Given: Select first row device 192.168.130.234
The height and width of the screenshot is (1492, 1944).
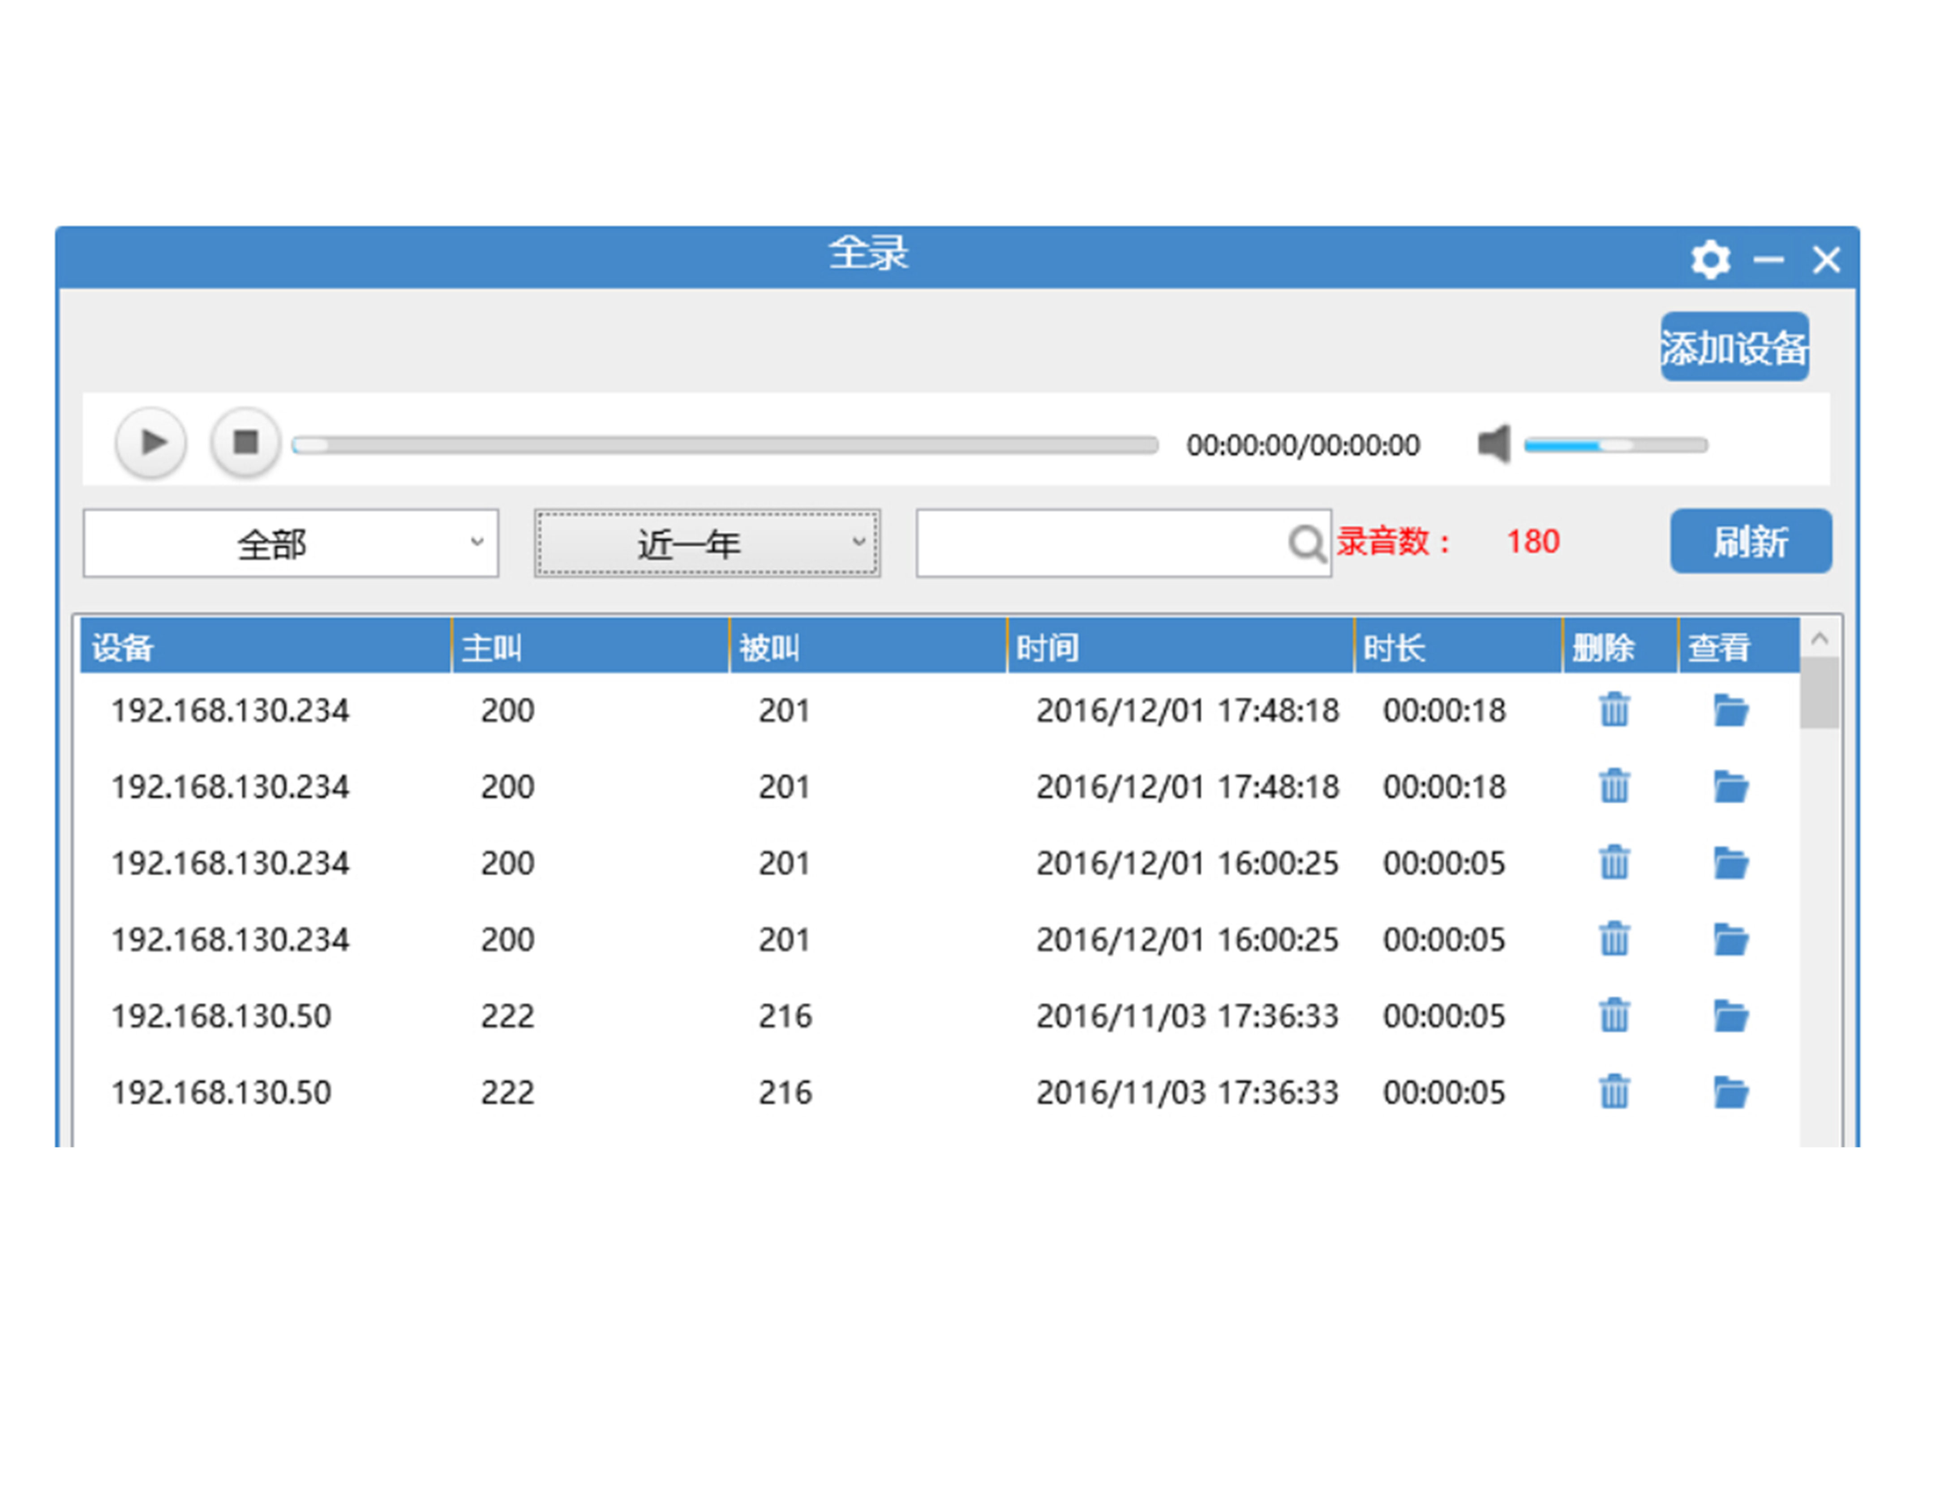Looking at the screenshot, I should pos(230,710).
